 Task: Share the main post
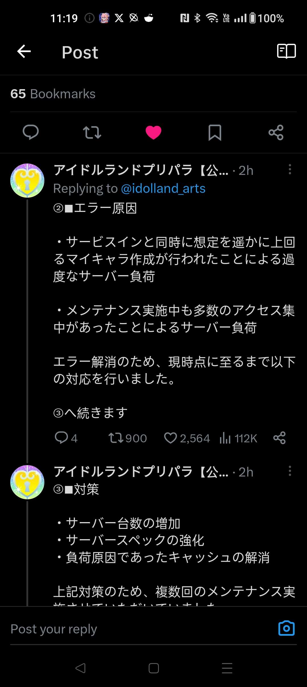pos(276,132)
